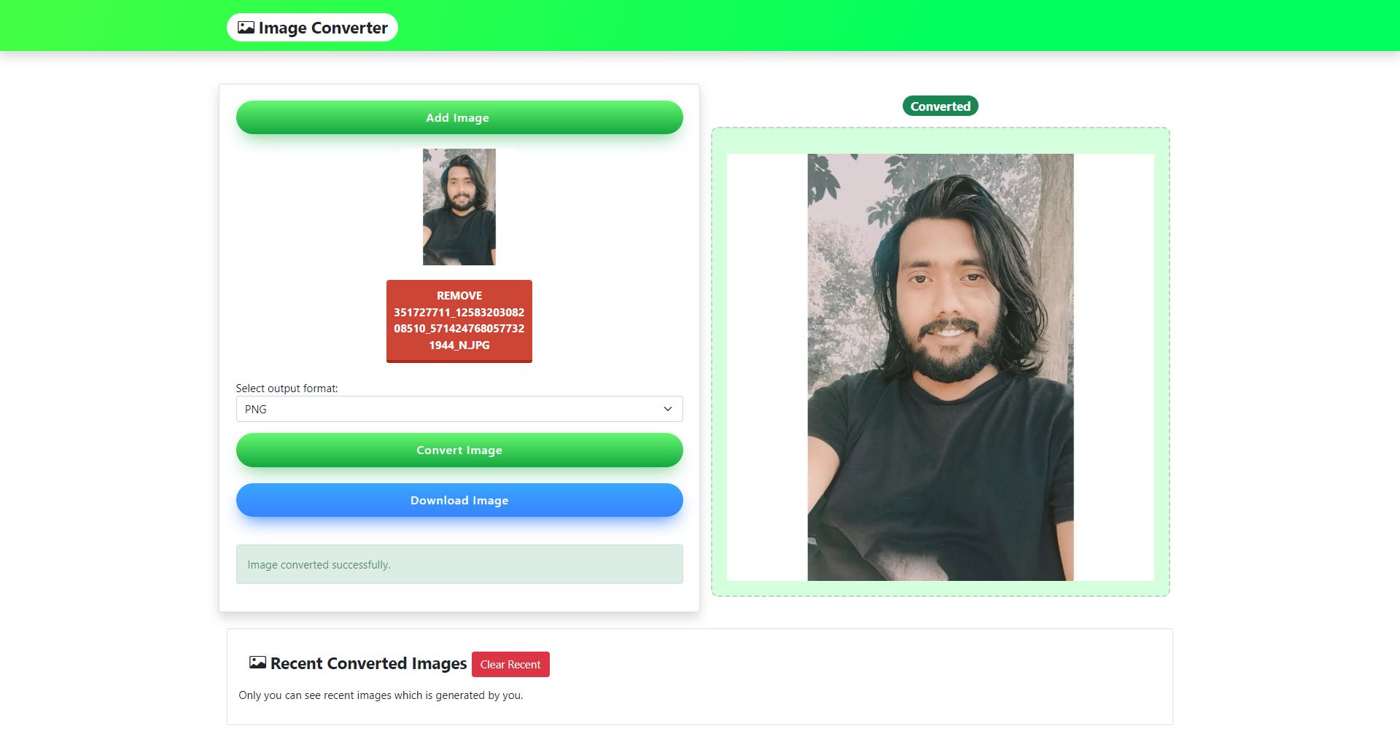Screen dimensions: 1400x742
Task: Click the uploaded image thumbnail preview
Action: (x=459, y=207)
